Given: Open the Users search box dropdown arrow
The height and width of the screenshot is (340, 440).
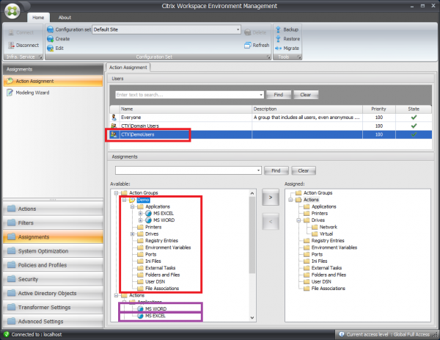Looking at the screenshot, I should tap(261, 95).
